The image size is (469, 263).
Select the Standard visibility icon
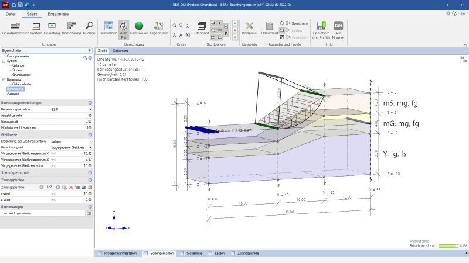pos(201,29)
